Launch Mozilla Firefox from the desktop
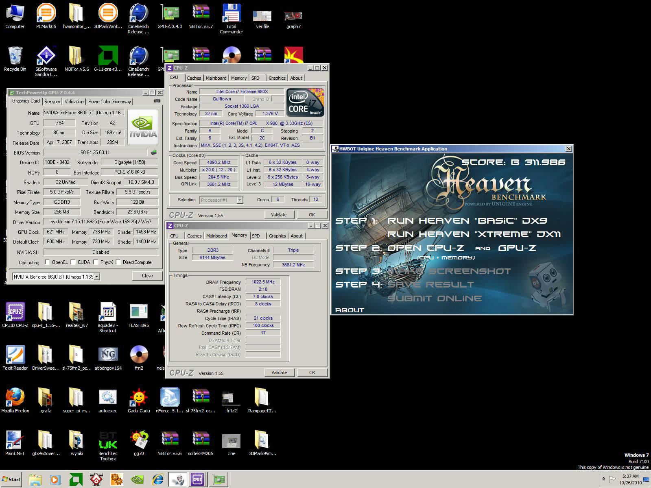 15,401
